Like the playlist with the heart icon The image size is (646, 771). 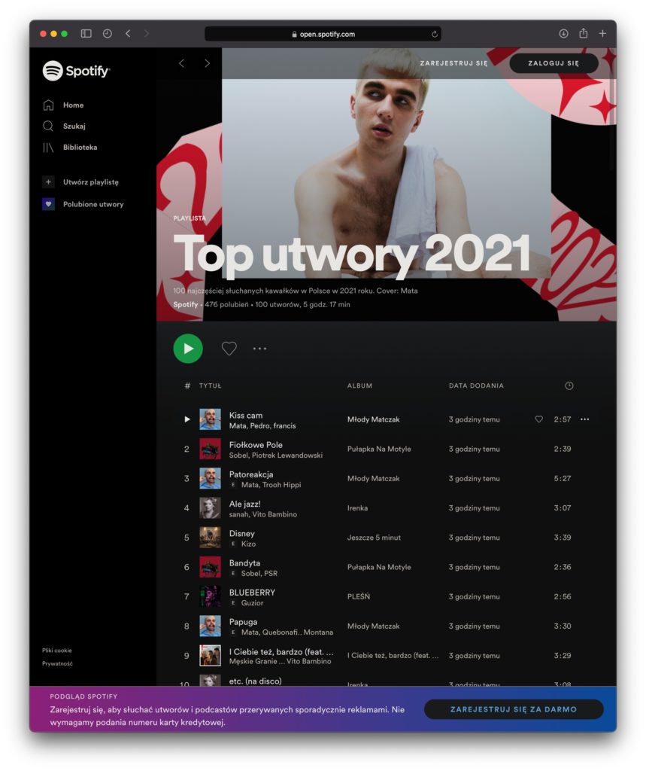pyautogui.click(x=229, y=349)
